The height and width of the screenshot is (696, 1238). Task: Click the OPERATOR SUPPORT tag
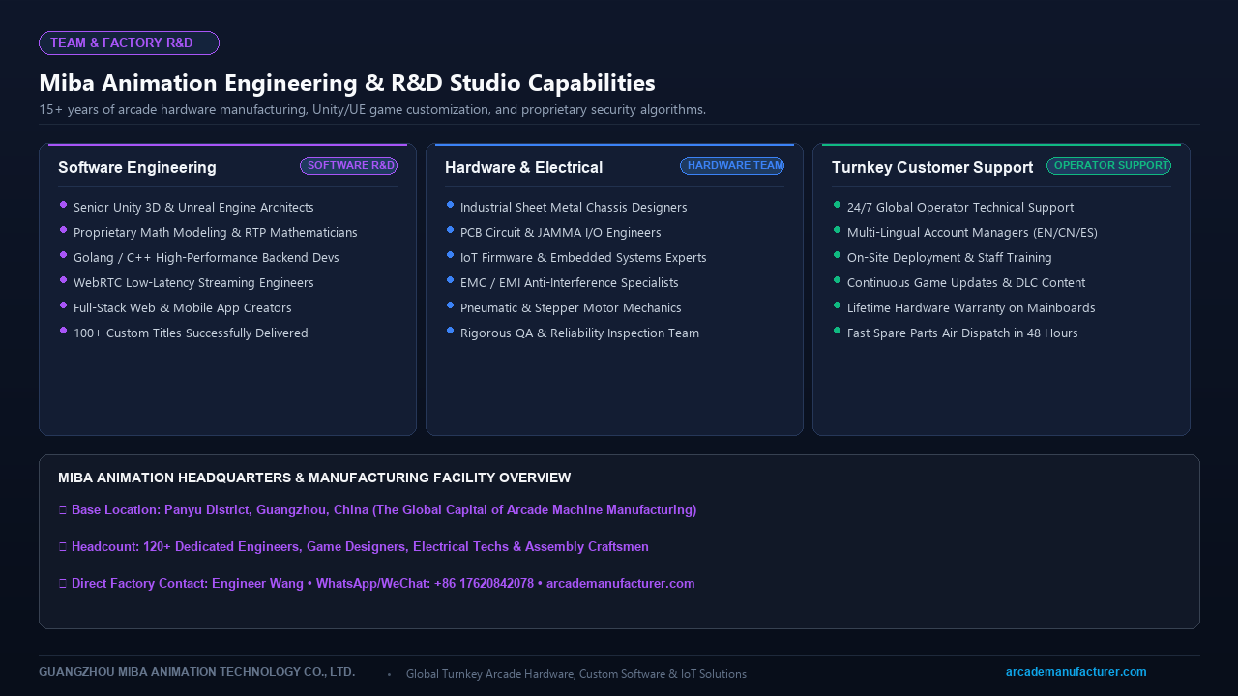1108,166
